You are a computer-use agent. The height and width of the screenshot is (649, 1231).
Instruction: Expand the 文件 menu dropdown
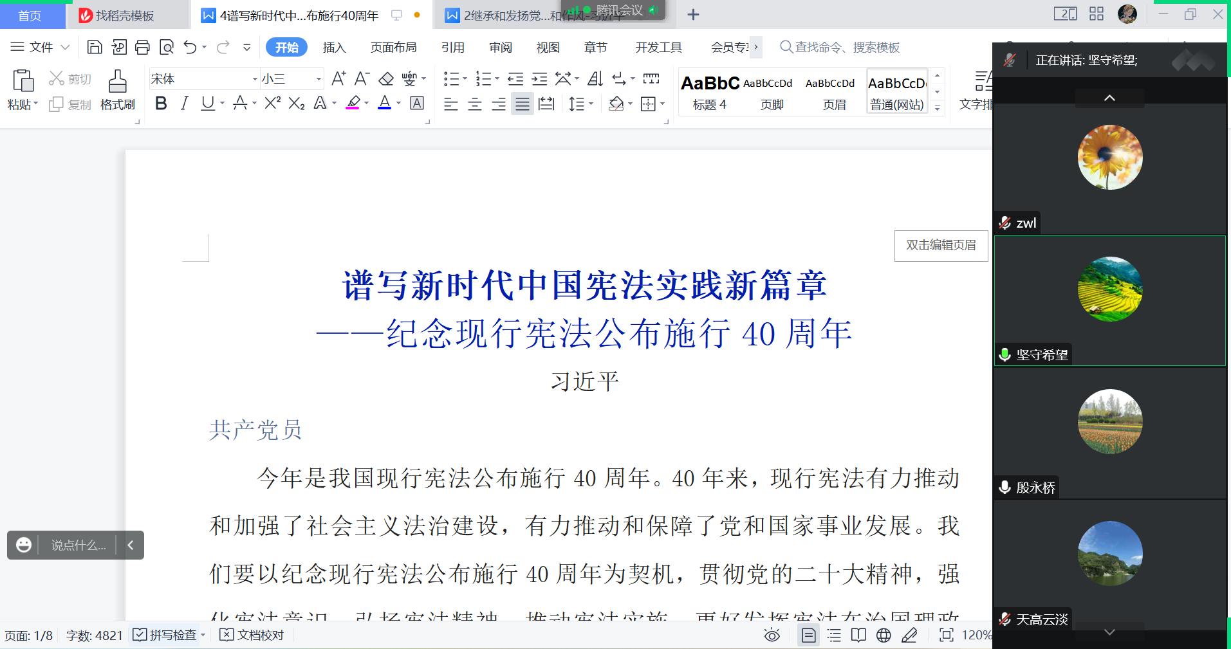(40, 47)
